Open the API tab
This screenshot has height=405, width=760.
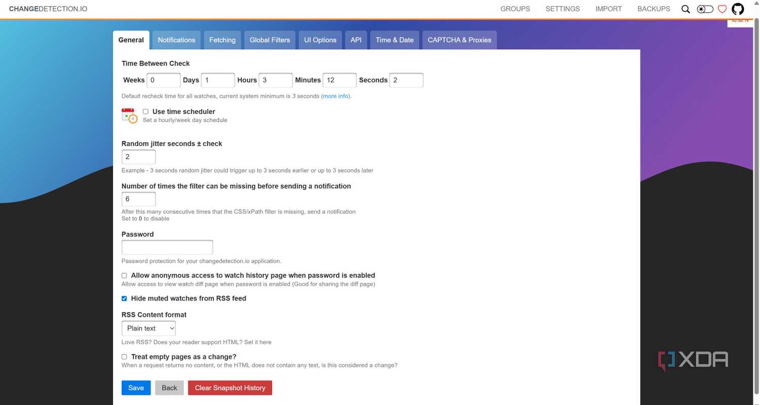click(356, 40)
